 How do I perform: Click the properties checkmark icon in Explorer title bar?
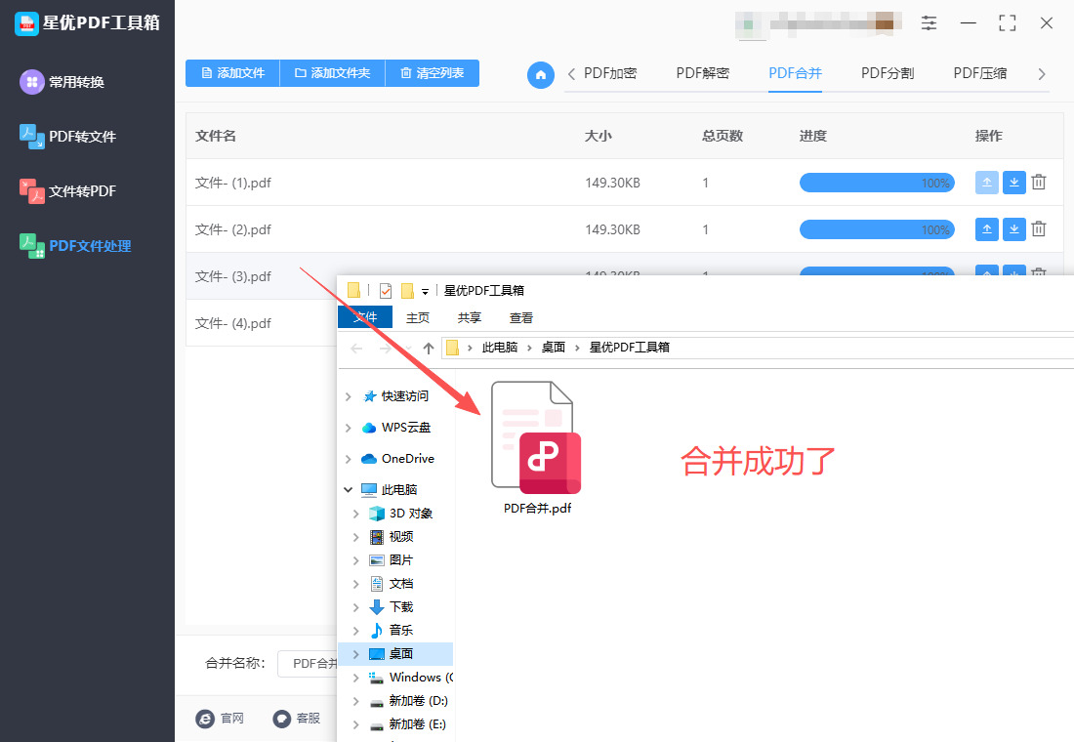[x=386, y=291]
